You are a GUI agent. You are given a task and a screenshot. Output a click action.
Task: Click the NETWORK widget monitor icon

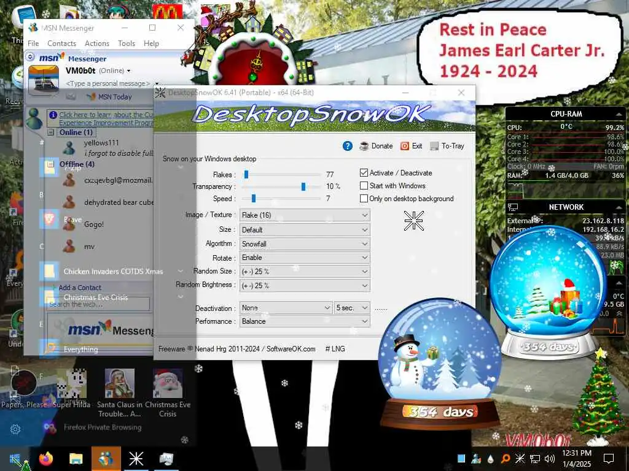pyautogui.click(x=513, y=207)
